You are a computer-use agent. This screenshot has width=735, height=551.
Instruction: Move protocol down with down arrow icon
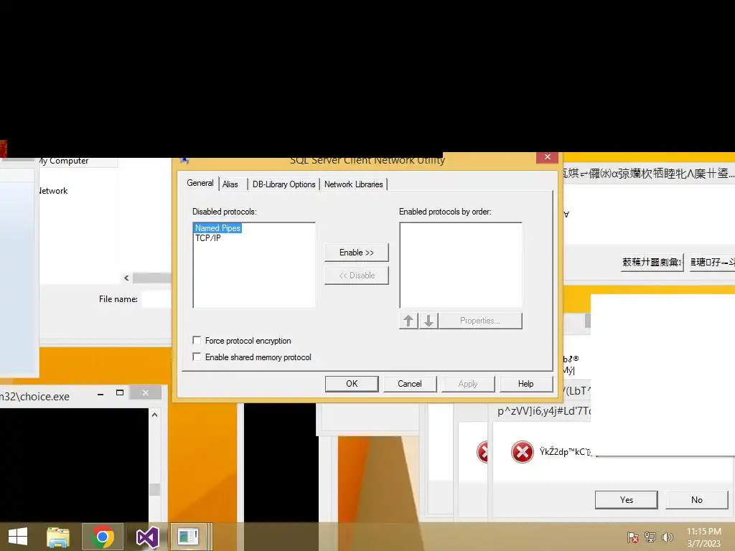pyautogui.click(x=429, y=321)
